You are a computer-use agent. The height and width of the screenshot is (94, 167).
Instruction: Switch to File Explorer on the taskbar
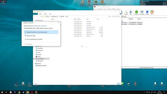tap(28, 92)
